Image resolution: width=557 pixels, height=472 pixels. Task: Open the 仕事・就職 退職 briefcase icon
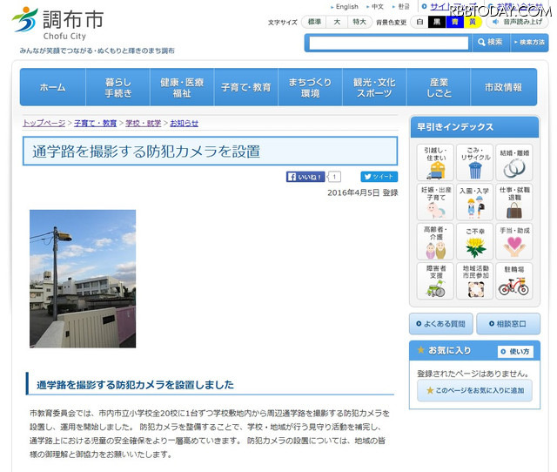tap(514, 203)
